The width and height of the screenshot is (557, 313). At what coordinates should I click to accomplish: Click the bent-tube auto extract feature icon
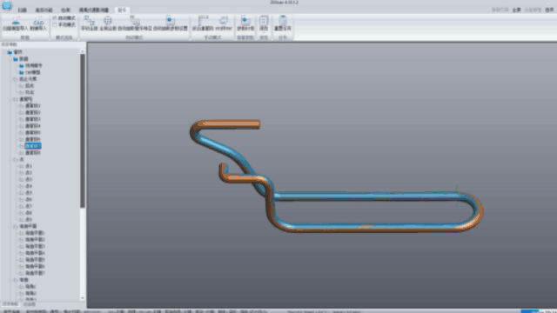pyautogui.click(x=135, y=20)
